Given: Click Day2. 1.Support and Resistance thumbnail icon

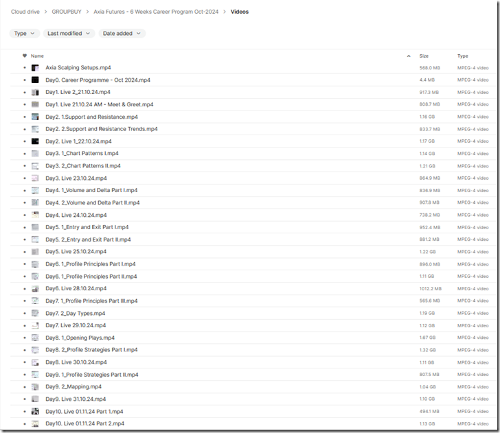Looking at the screenshot, I should (35, 117).
